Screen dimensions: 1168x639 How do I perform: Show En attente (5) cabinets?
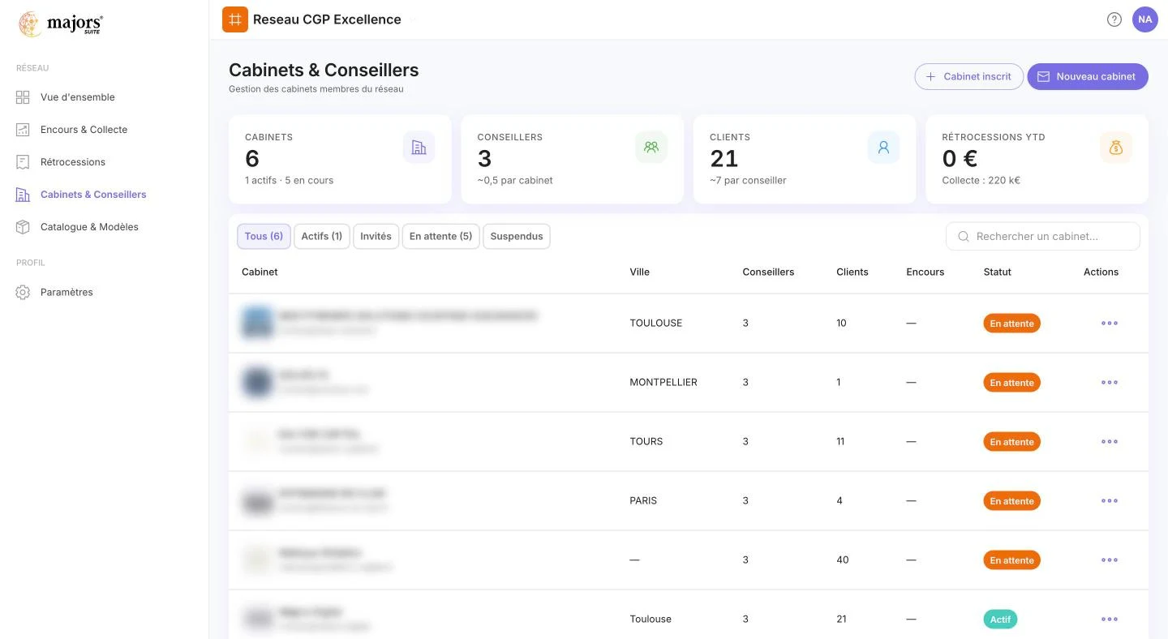[440, 236]
